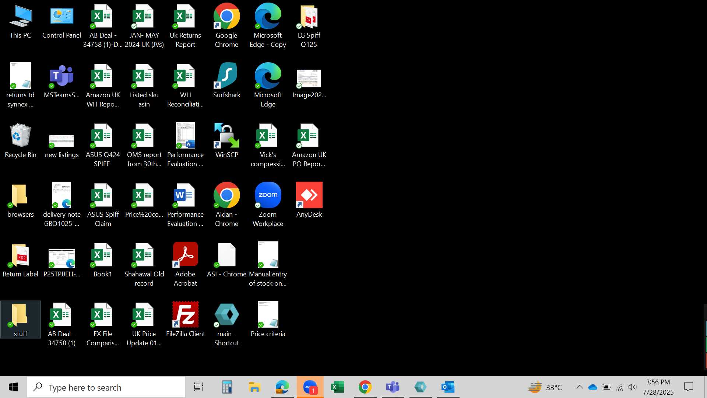707x398 pixels.
Task: Select the Control Panel desktop icon
Action: click(x=61, y=21)
